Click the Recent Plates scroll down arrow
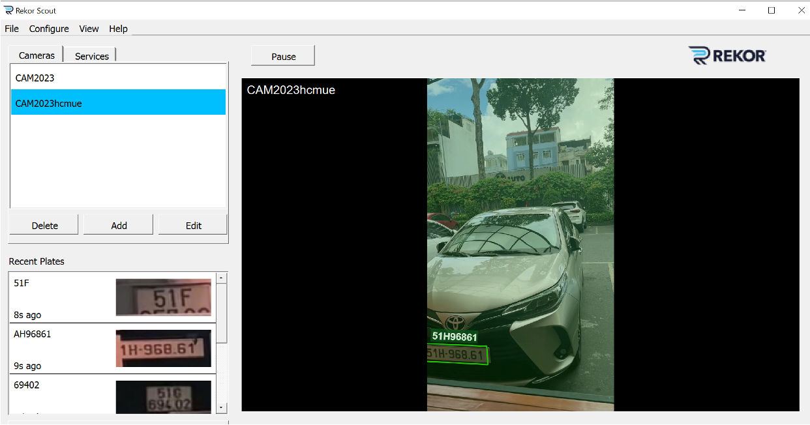Viewport: 810px width, 425px height. 222,407
